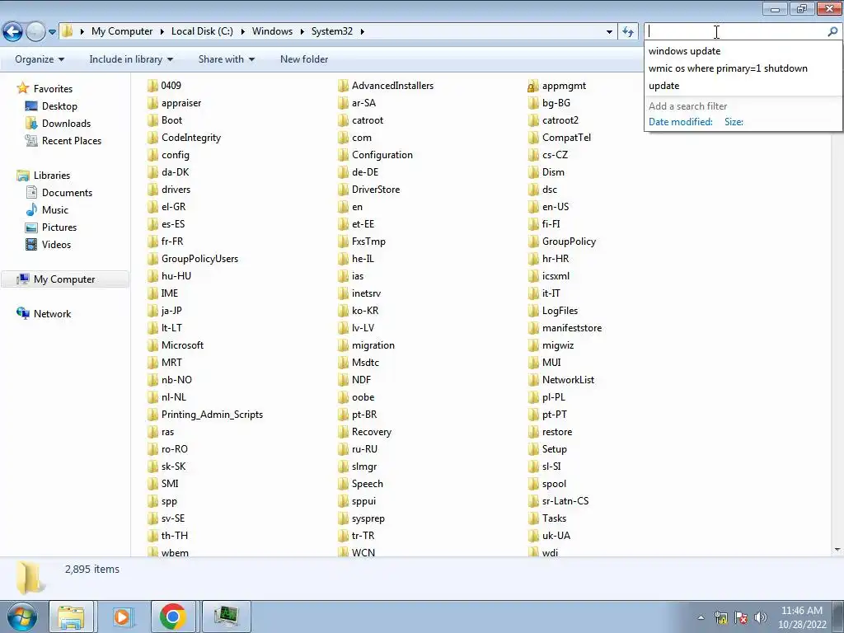Open Desktop in the navigation pane
Viewport: 844px width, 633px height.
(59, 106)
